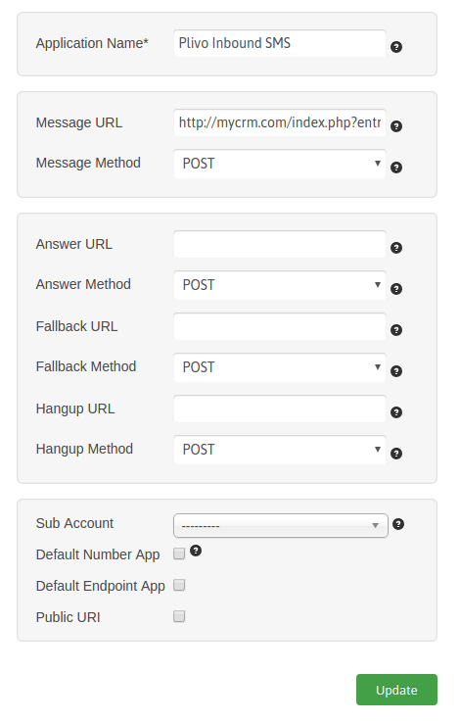Click help icon beside Application Name
Image resolution: width=460 pixels, height=721 pixels.
pyautogui.click(x=396, y=47)
